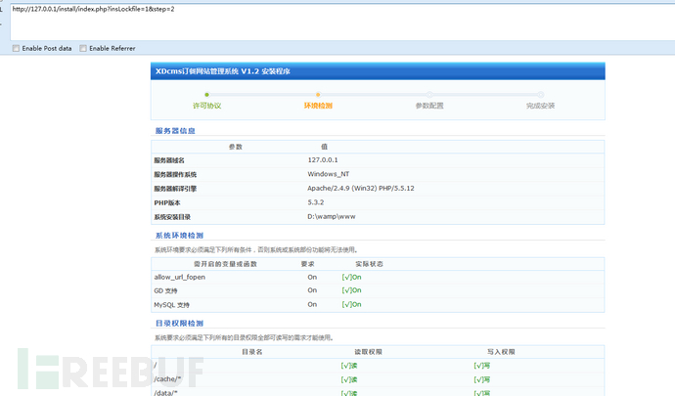Click the 环境检测 step label
675x396 pixels.
click(x=318, y=106)
